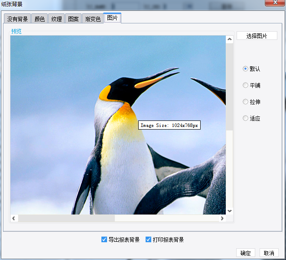The image size is (286, 260).
Task: Open the 颜色 tab
Action: click(39, 19)
